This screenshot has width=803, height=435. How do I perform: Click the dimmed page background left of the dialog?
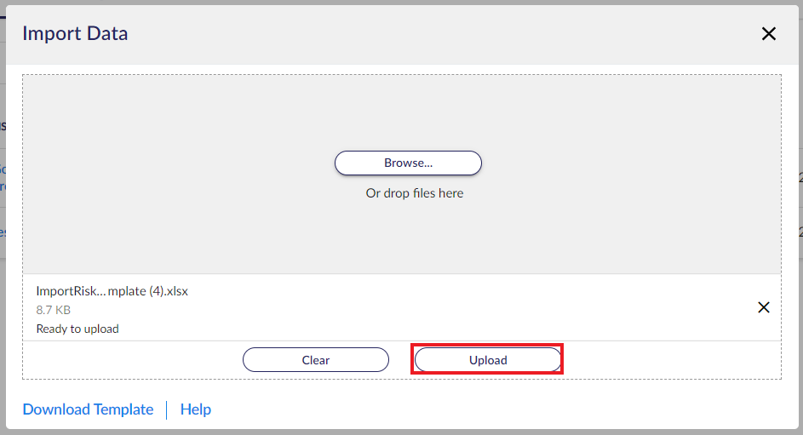pos(3,307)
